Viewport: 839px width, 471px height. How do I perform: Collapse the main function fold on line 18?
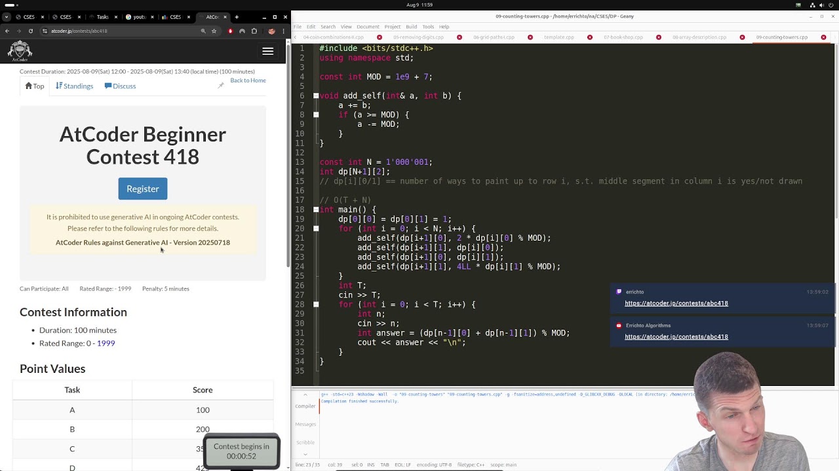click(x=316, y=209)
